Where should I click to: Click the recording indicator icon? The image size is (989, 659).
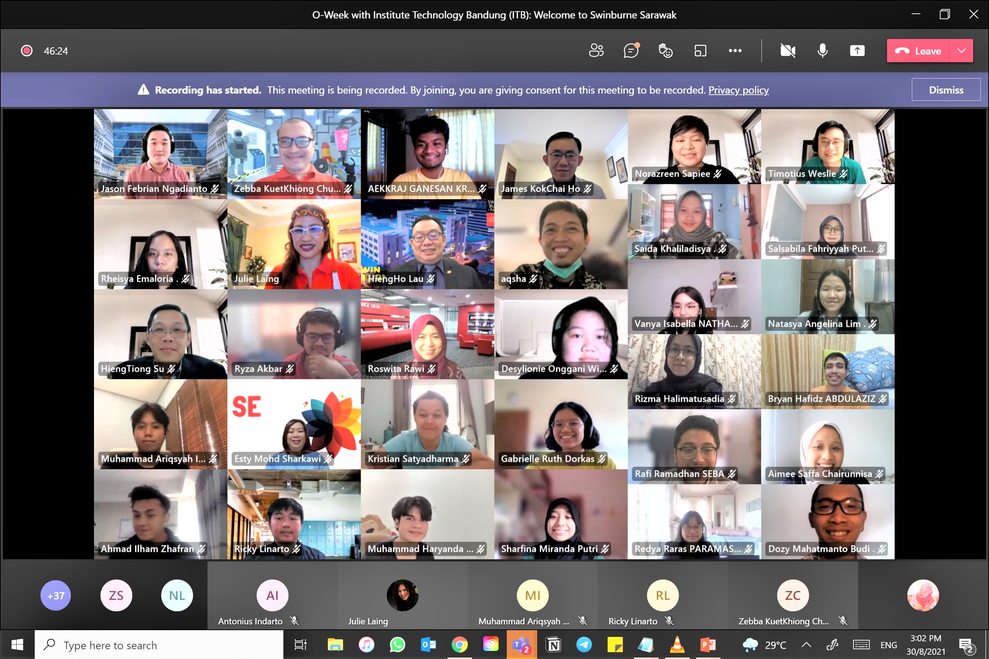click(26, 51)
